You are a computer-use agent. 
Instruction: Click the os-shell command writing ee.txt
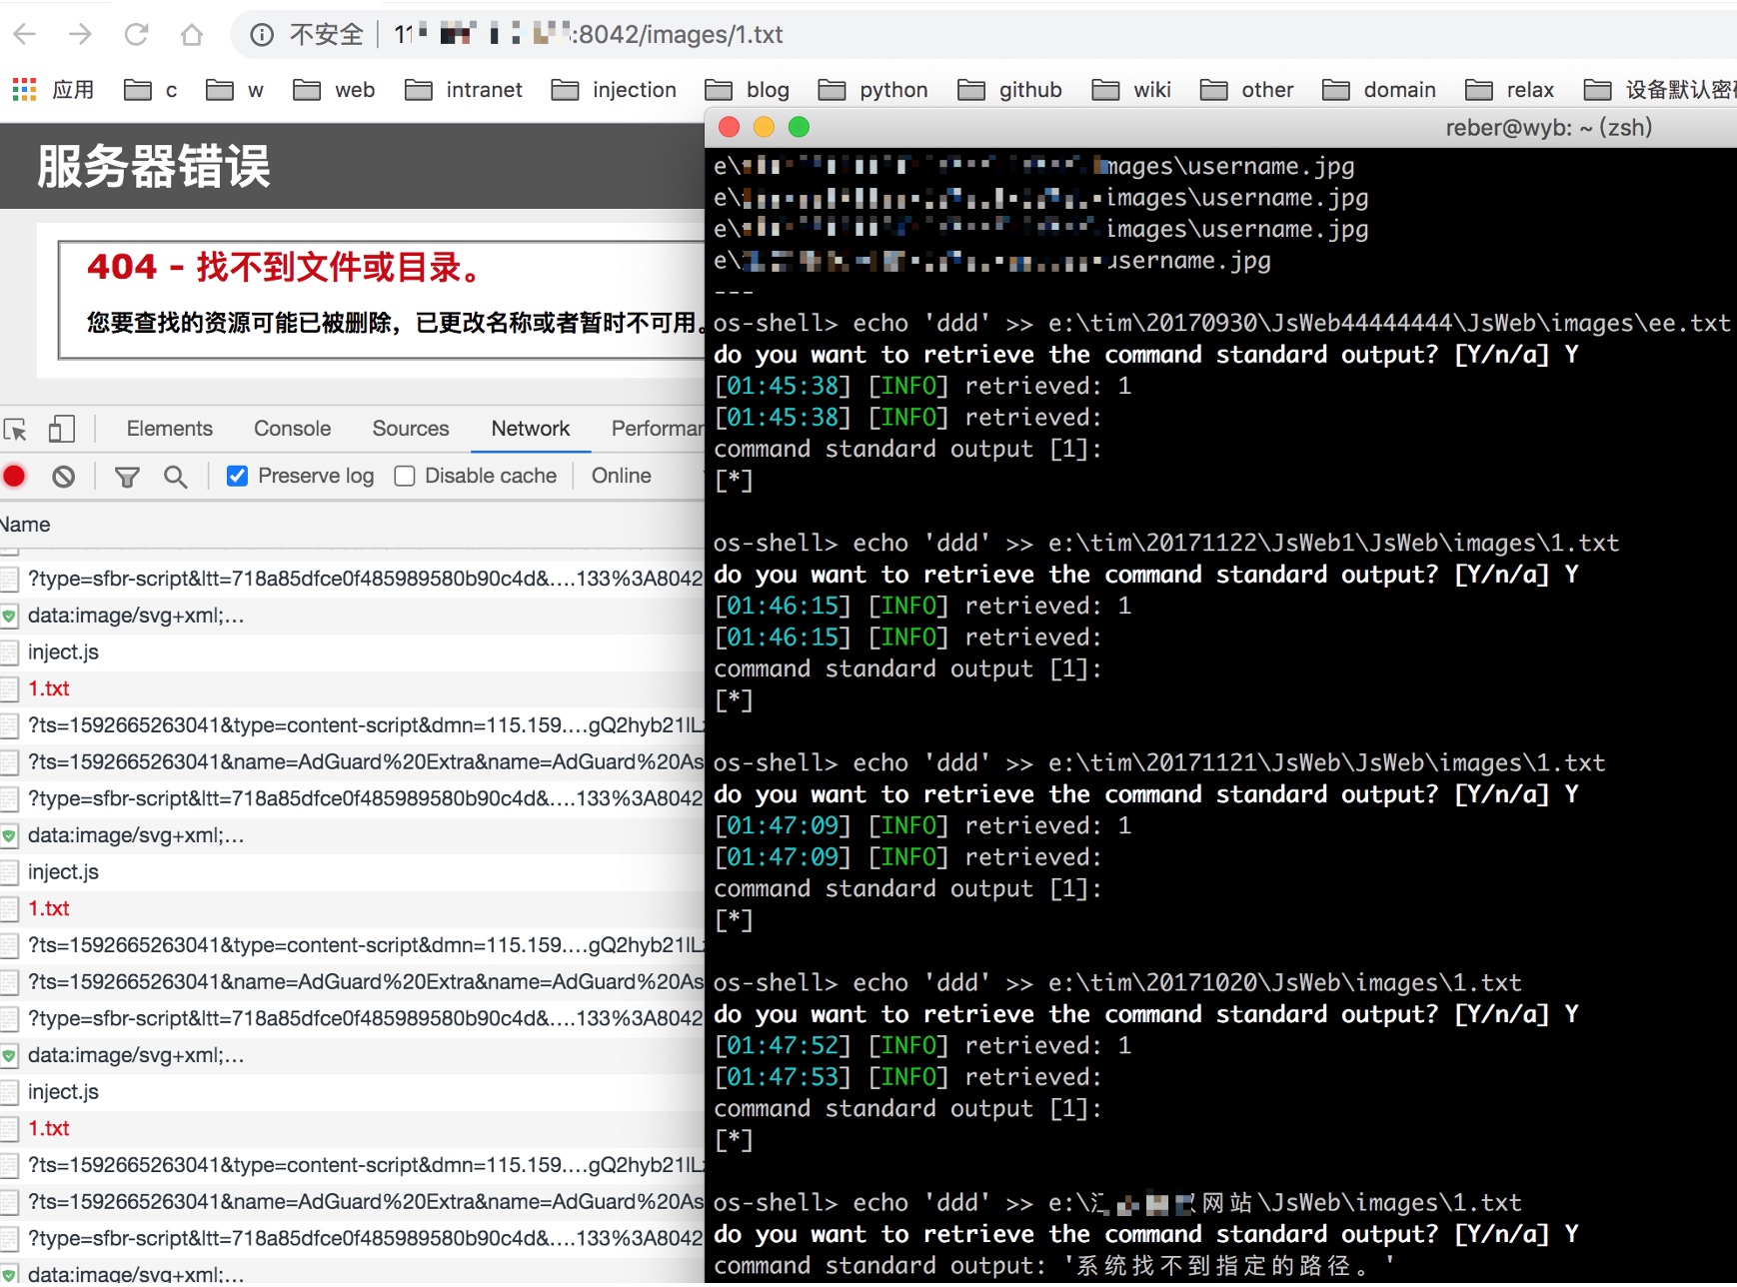tap(1221, 324)
